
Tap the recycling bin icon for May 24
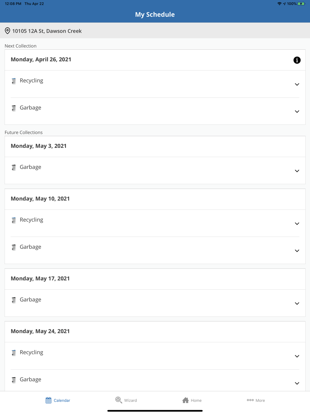(14, 353)
